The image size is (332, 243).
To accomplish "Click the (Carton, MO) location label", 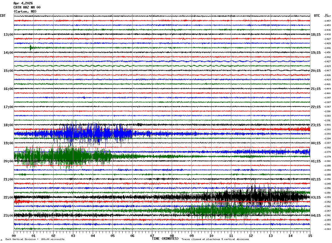I will click(25, 12).
